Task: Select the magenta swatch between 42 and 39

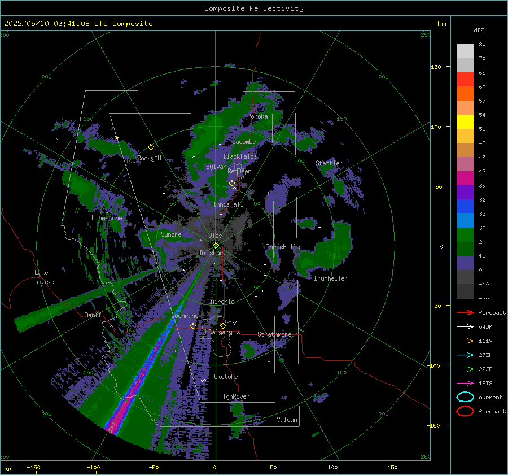Action: 465,178
